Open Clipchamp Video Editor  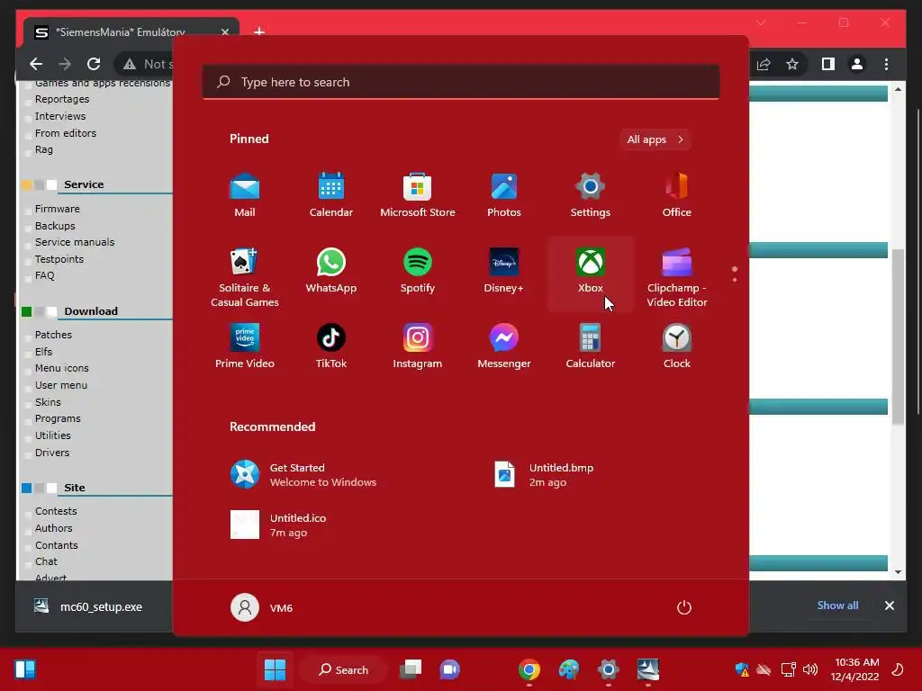pos(677,275)
